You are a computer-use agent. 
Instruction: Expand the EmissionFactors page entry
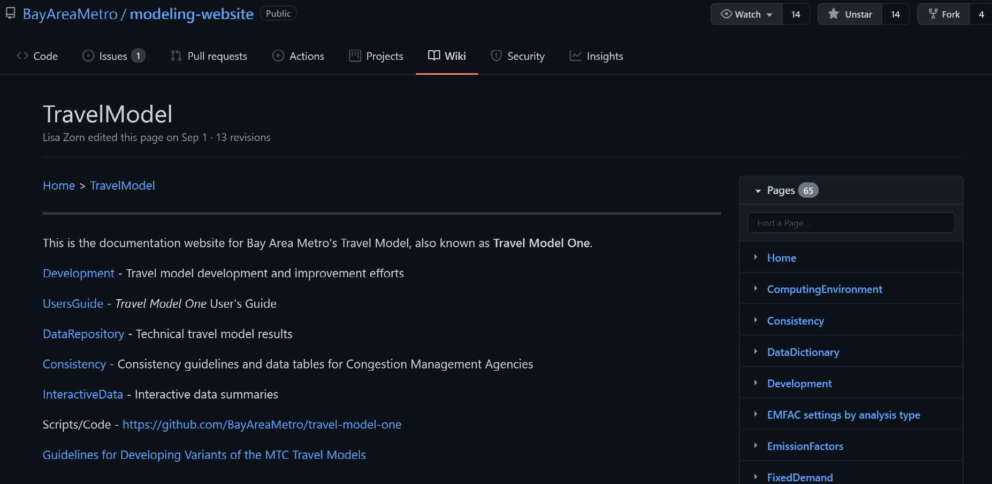click(x=756, y=446)
